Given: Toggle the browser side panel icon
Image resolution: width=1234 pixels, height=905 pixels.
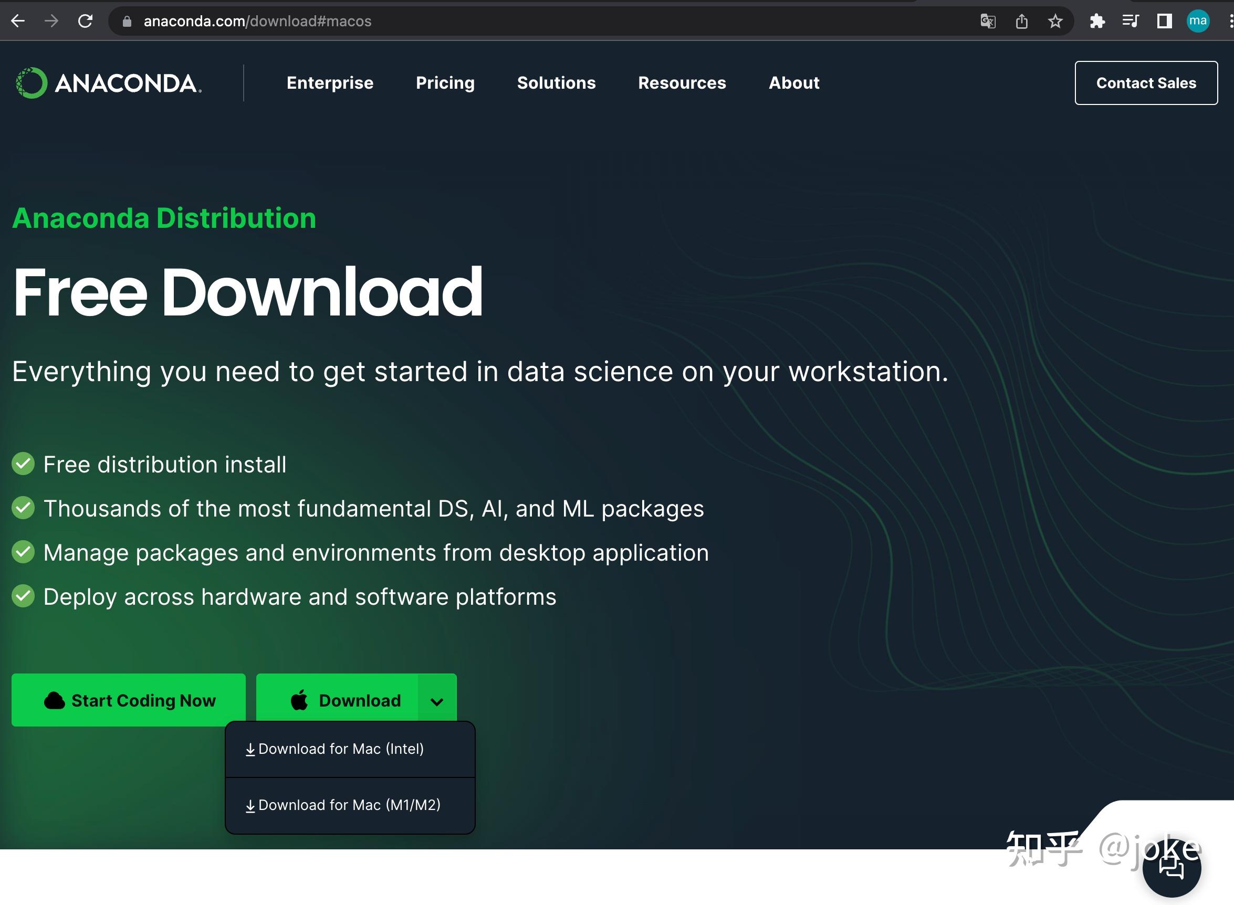Looking at the screenshot, I should (x=1164, y=22).
